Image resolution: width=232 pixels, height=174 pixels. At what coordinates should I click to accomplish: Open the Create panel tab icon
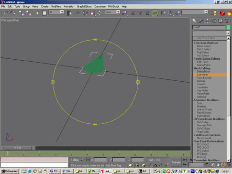[194, 21]
